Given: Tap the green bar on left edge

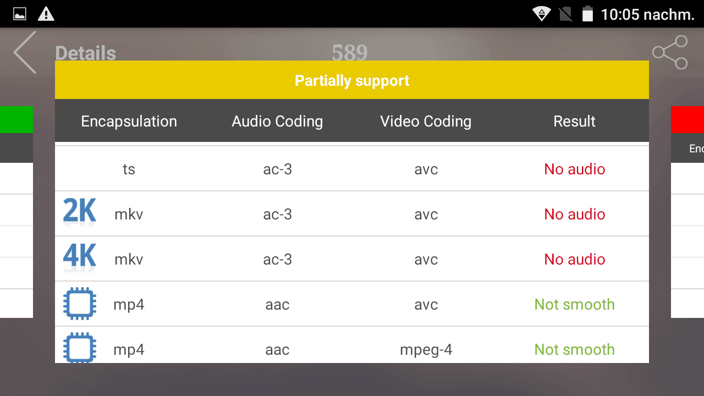Looking at the screenshot, I should pyautogui.click(x=16, y=120).
